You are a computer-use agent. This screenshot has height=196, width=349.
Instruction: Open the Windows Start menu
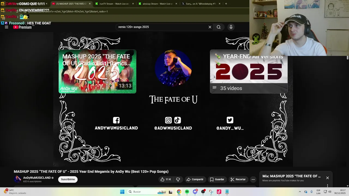122,192
